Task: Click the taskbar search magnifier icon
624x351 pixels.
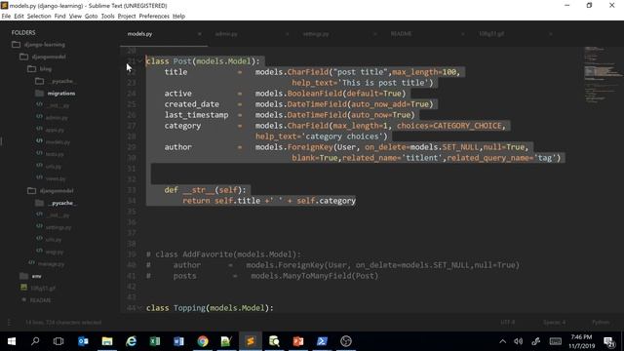Action: tap(35, 341)
